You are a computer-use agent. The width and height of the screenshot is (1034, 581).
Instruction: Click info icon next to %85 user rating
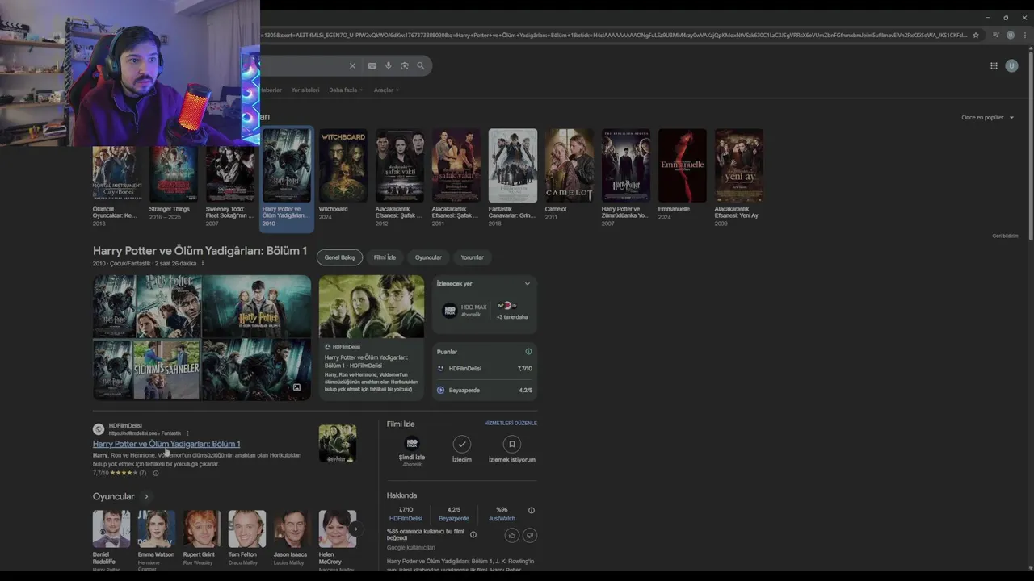473,534
